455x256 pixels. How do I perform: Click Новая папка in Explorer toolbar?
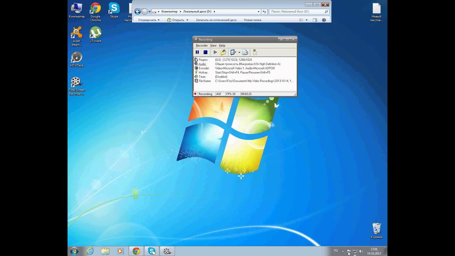coord(252,20)
